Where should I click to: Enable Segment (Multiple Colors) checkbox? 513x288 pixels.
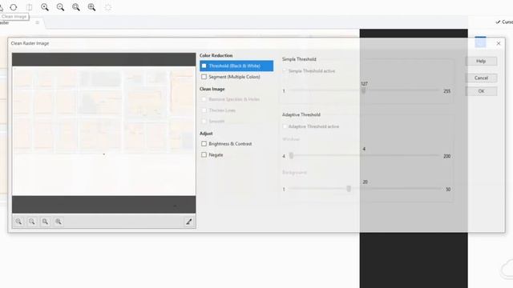tap(204, 77)
